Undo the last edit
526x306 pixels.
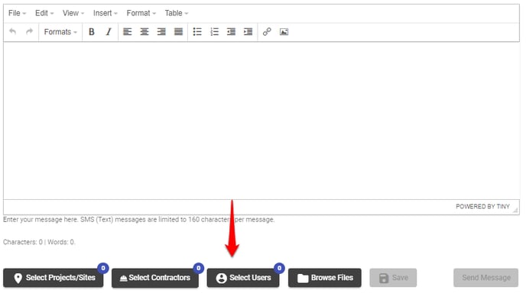[13, 32]
